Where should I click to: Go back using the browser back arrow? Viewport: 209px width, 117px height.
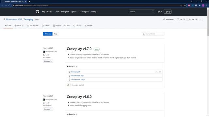click(x=2, y=6)
